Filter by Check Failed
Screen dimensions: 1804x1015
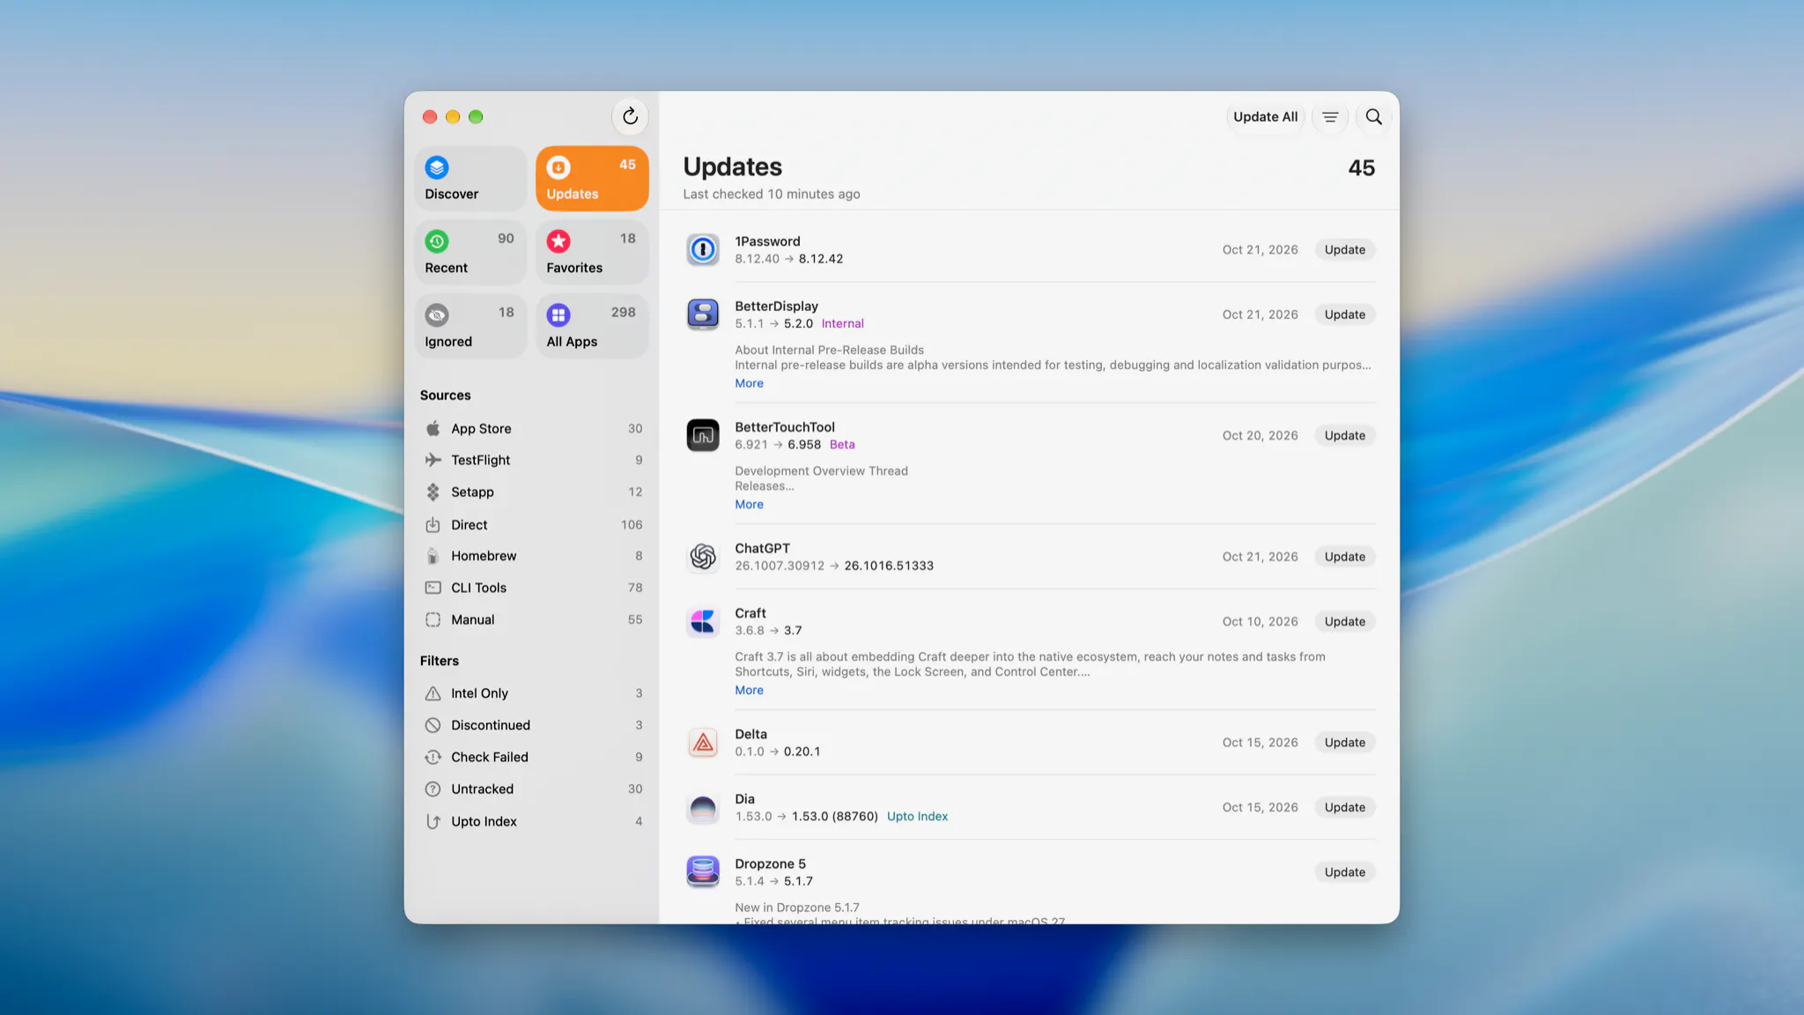[532, 757]
